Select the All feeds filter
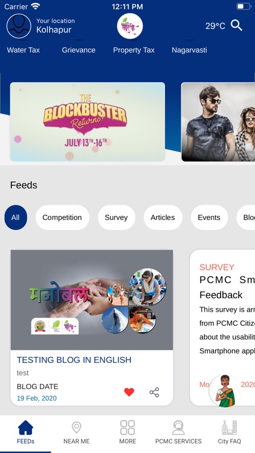Image resolution: width=255 pixels, height=453 pixels. tap(16, 217)
